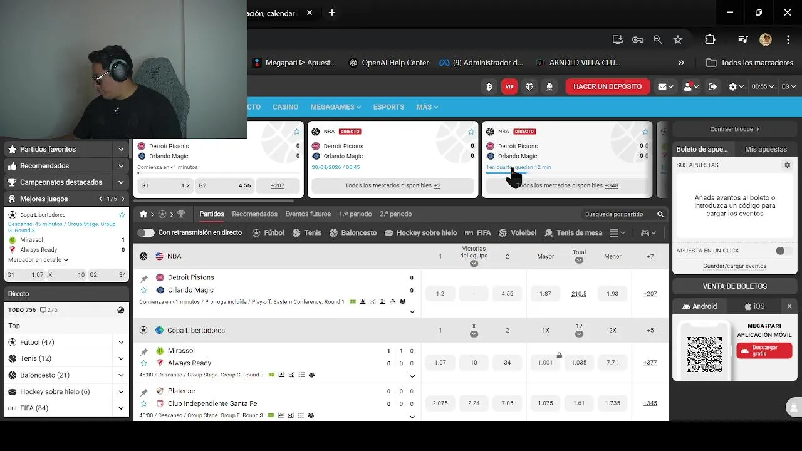Screen dimensions: 802x451
Task: Open the OpenAI Help Center bookmark
Action: (x=389, y=63)
